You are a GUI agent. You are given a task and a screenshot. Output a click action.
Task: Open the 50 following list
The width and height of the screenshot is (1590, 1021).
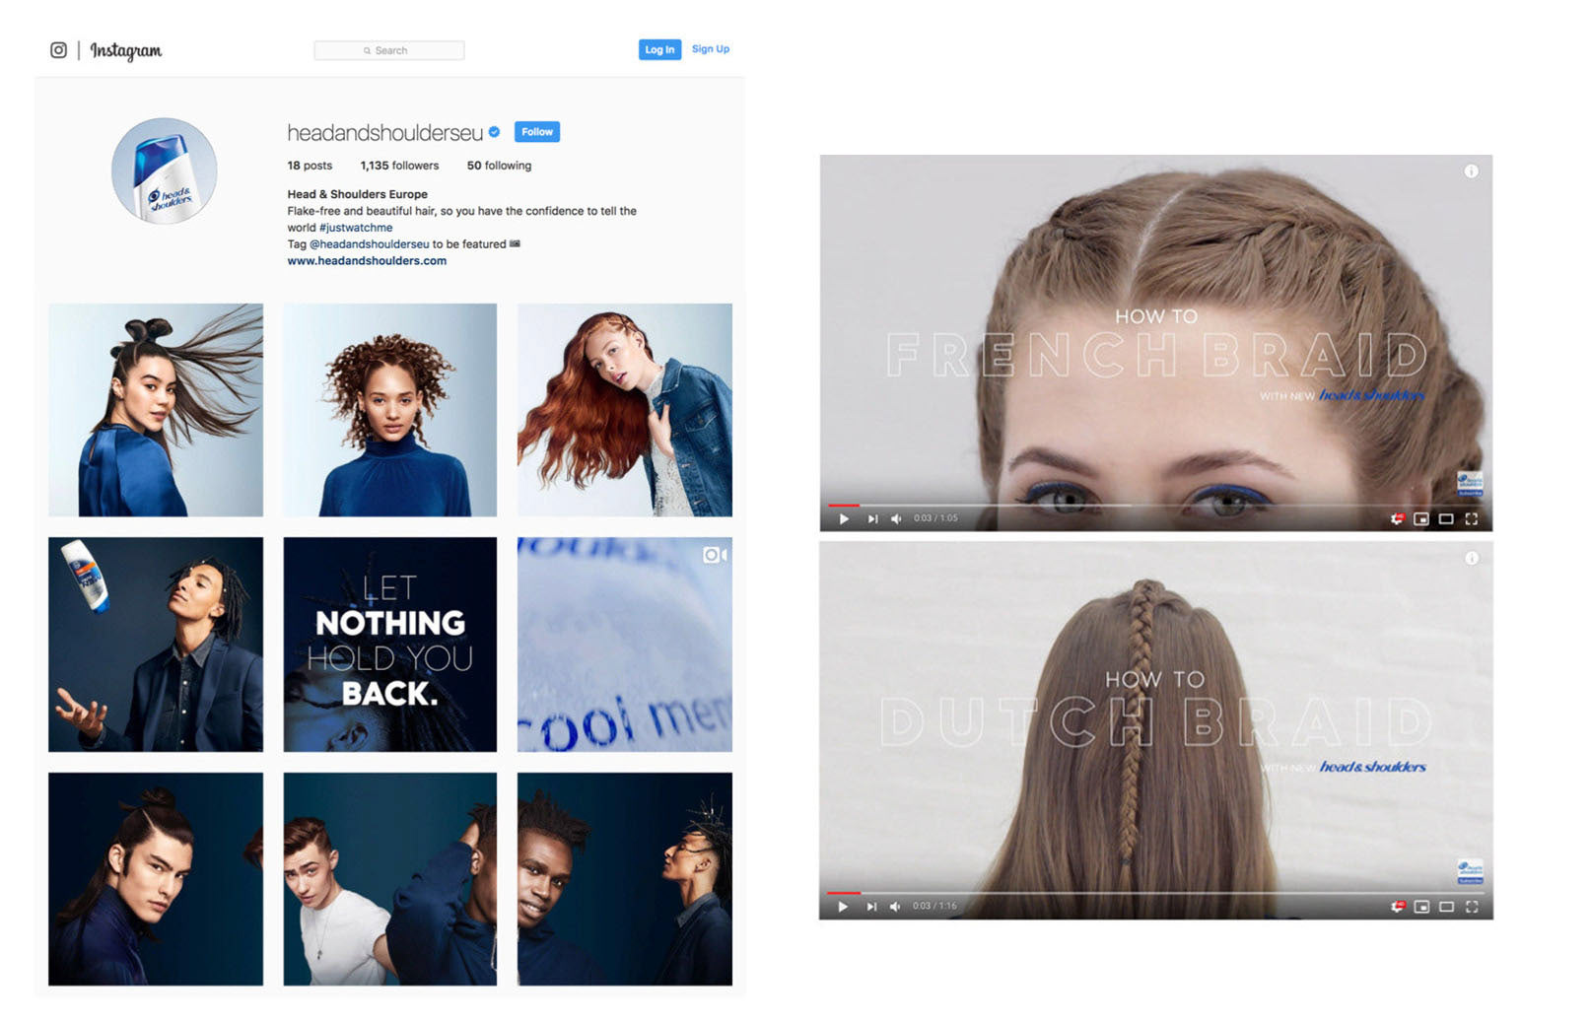point(499,166)
